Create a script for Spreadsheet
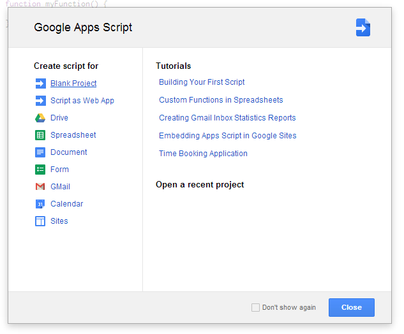Screen dimensions: 404x334 [73, 135]
